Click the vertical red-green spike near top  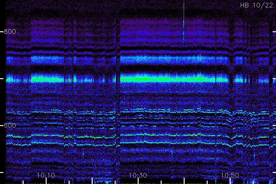[x=184, y=22]
